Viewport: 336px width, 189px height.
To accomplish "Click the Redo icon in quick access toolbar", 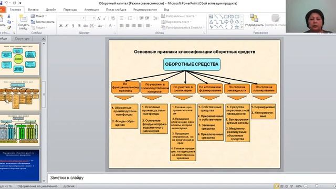I will click(x=14, y=3).
